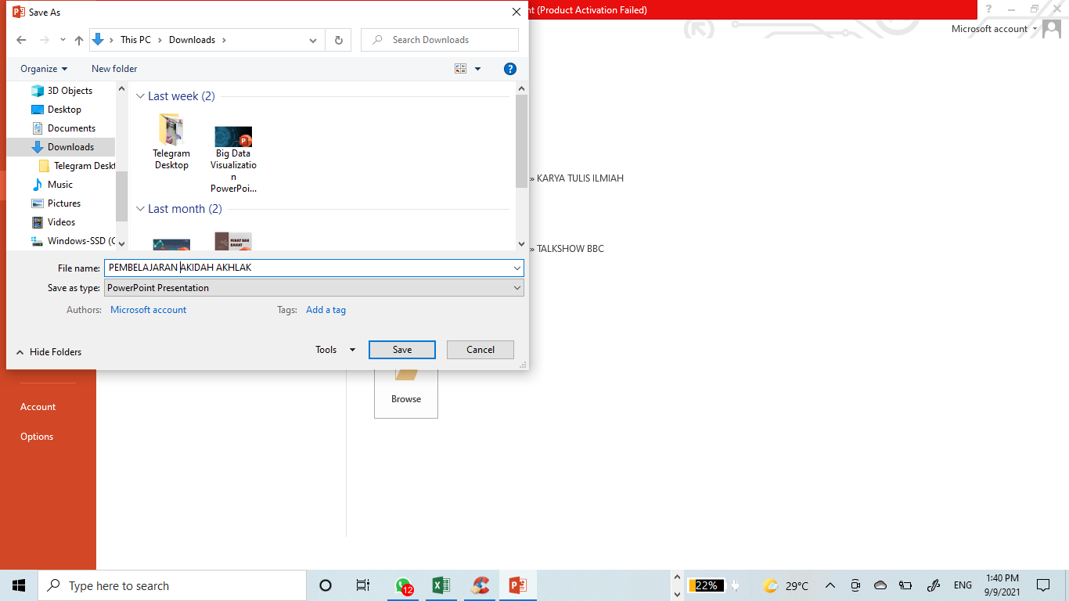The image size is (1069, 601).
Task: Click the Up directory arrow icon
Action: click(78, 40)
